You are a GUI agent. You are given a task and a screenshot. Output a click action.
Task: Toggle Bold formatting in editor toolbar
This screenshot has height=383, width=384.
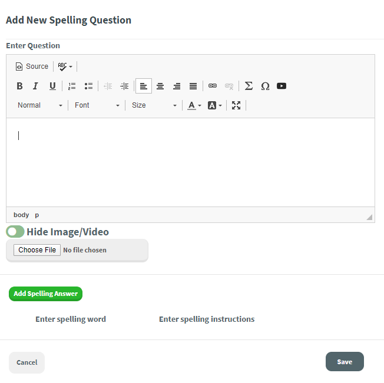19,86
